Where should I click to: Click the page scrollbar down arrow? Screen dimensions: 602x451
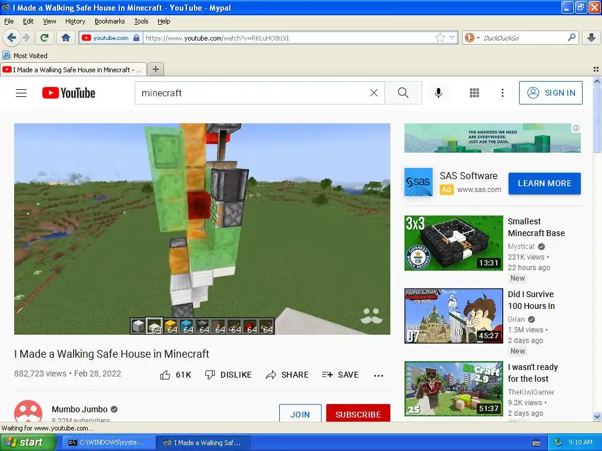[x=597, y=416]
